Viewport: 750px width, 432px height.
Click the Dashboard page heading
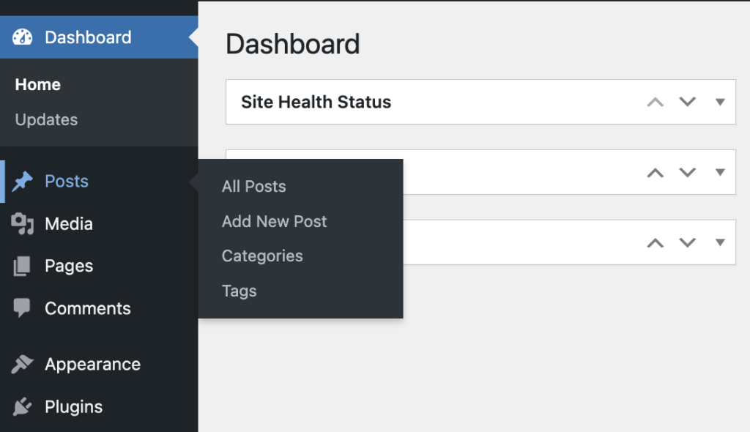point(293,44)
